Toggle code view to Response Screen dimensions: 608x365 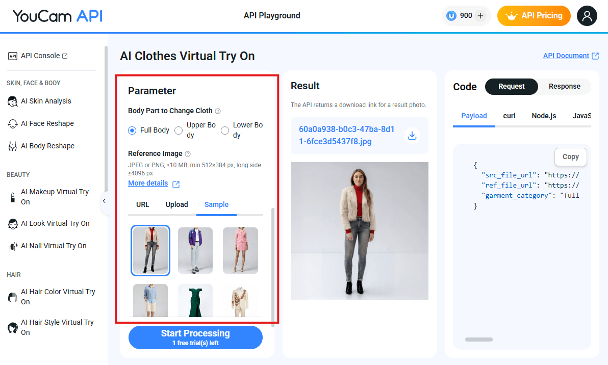(564, 87)
